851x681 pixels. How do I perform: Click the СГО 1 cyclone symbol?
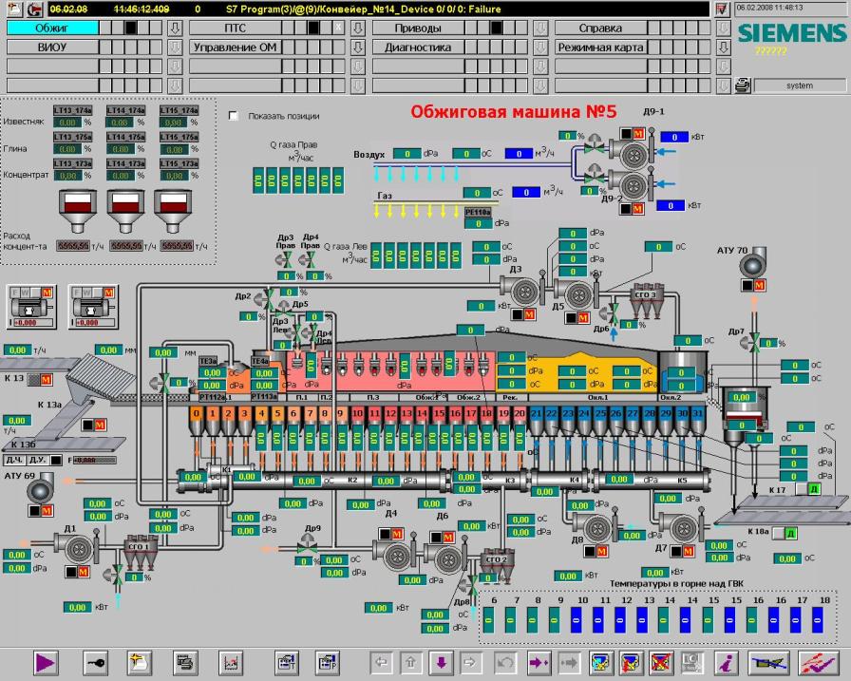pyautogui.click(x=140, y=552)
